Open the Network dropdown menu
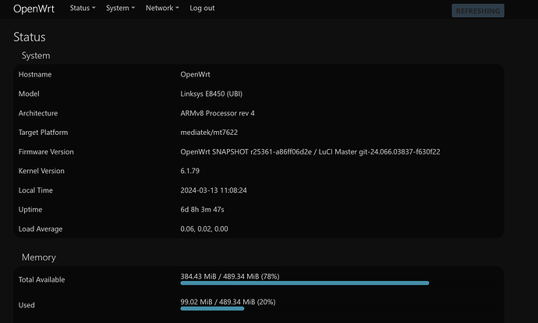Screen dimensions: 538x323 162,8
